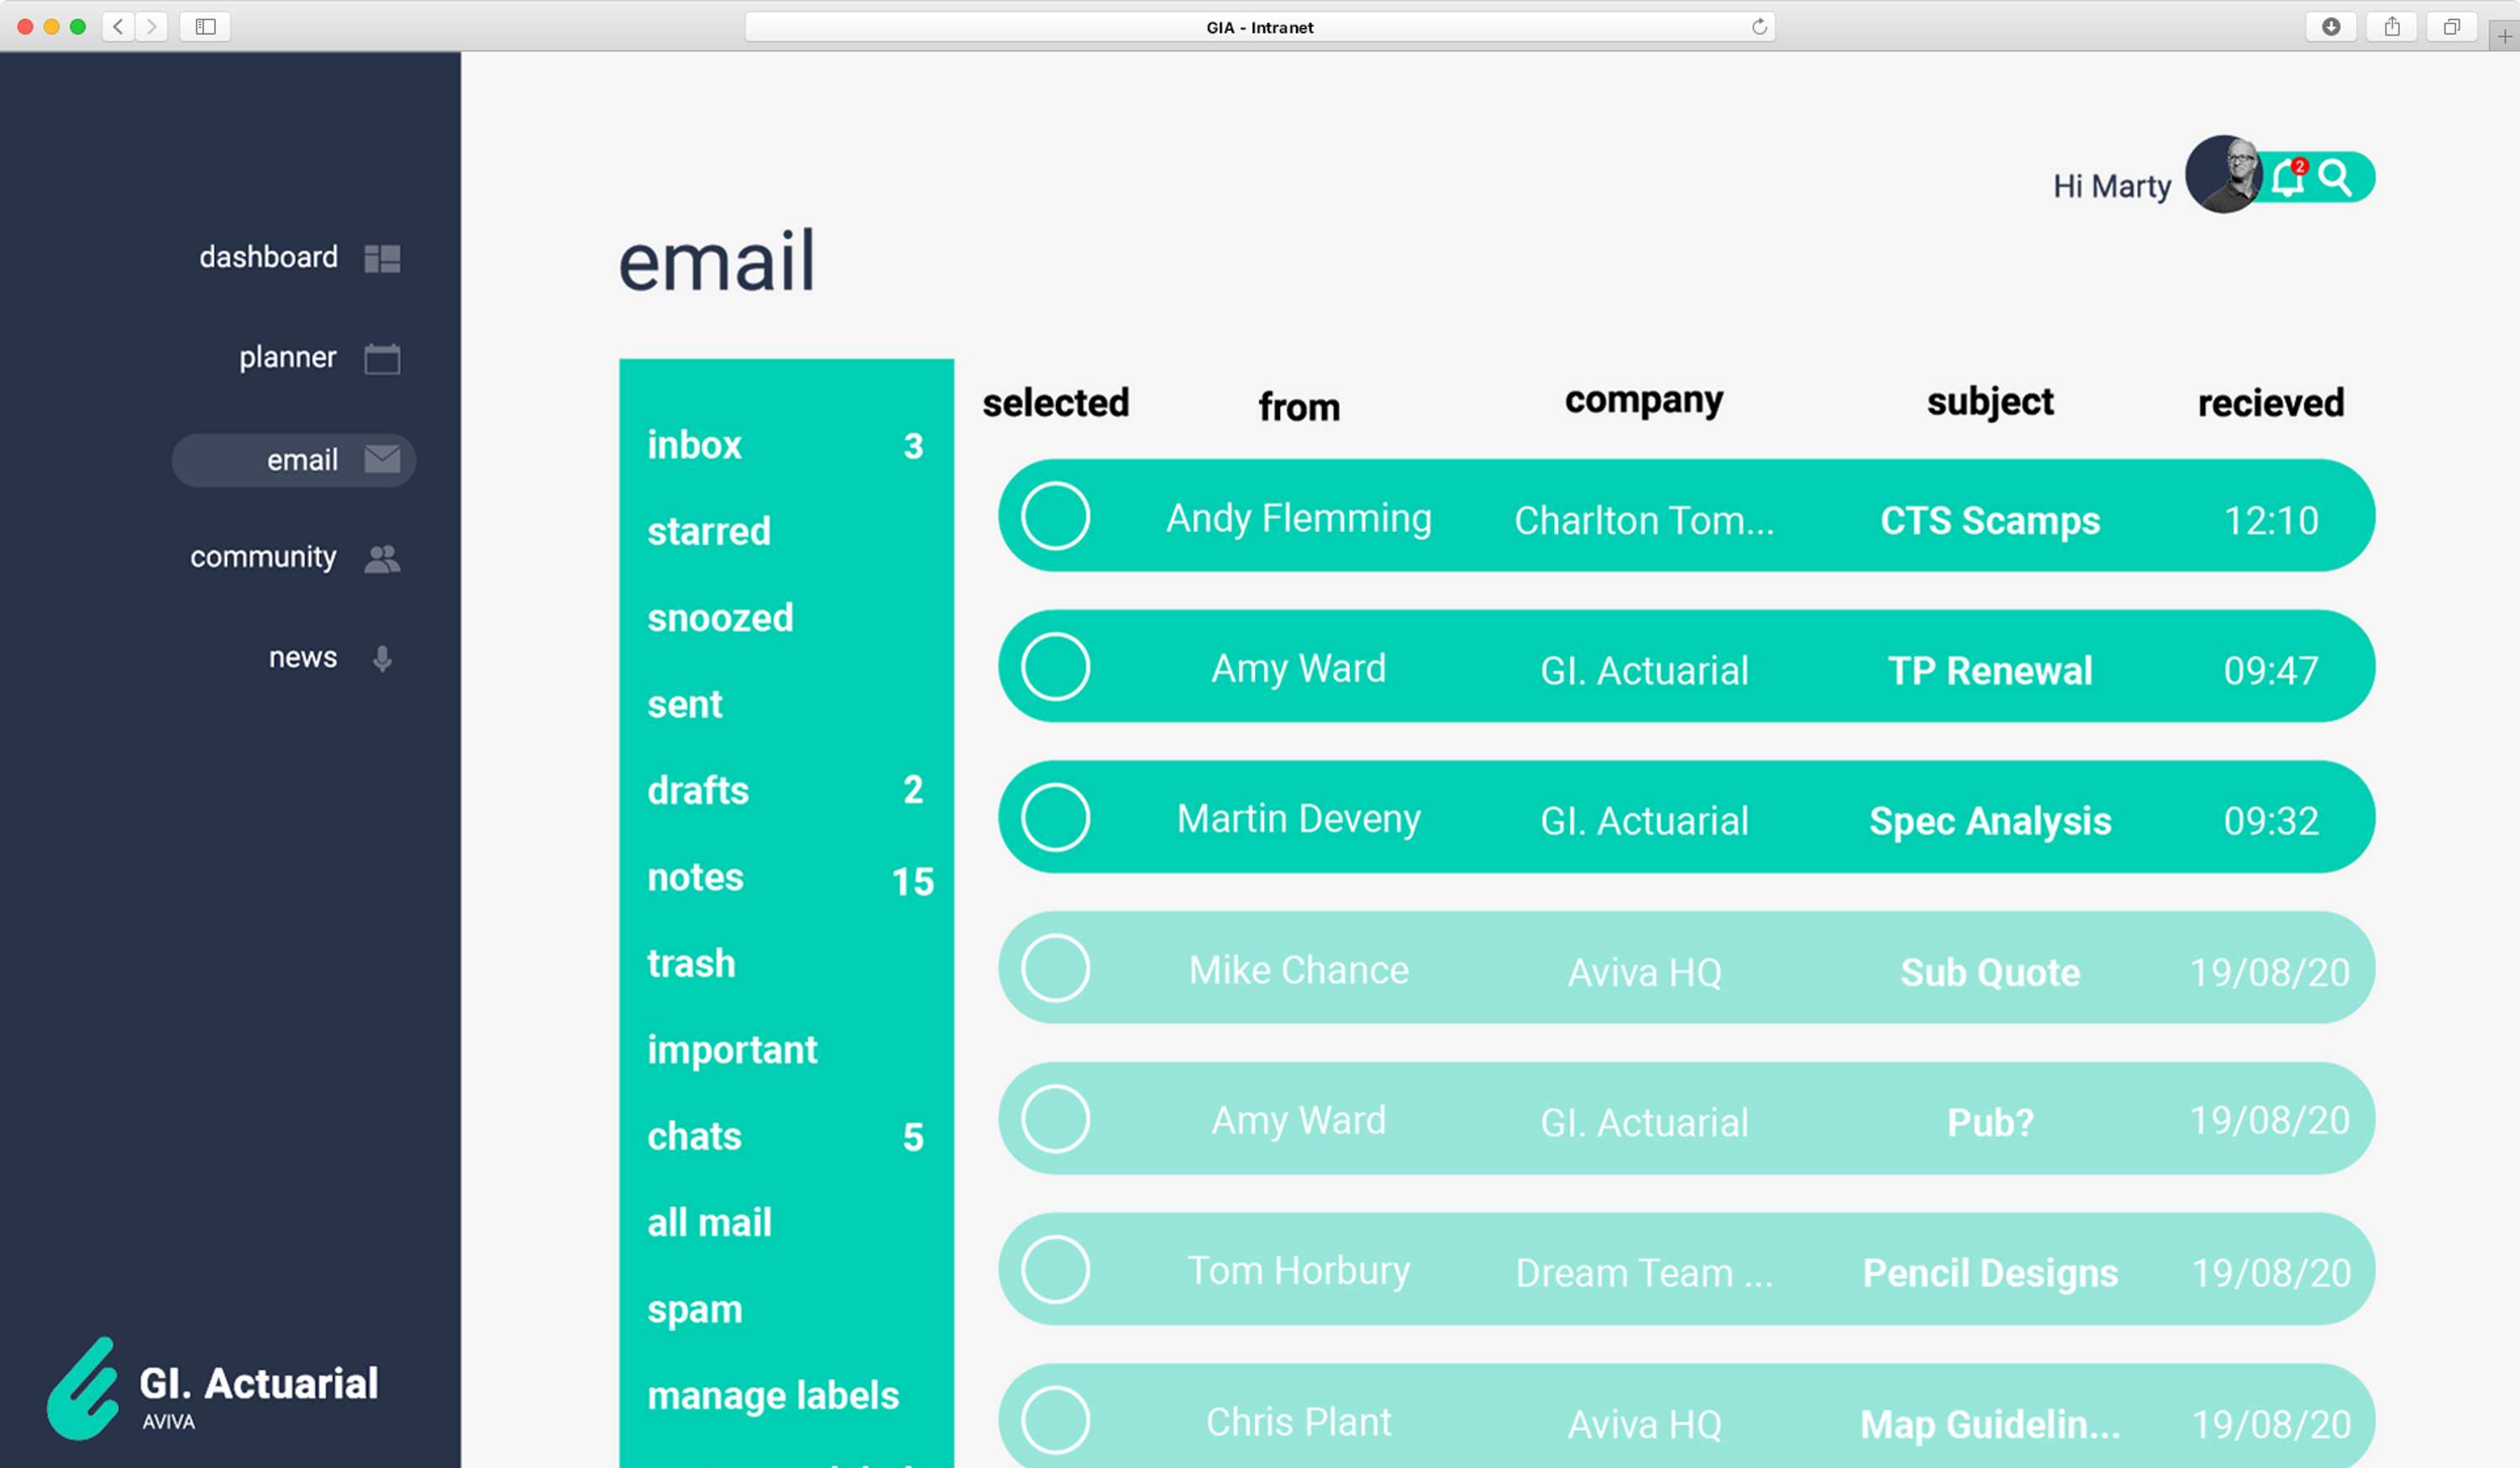Click Marty's profile avatar
The image size is (2520, 1468).
click(x=2224, y=175)
